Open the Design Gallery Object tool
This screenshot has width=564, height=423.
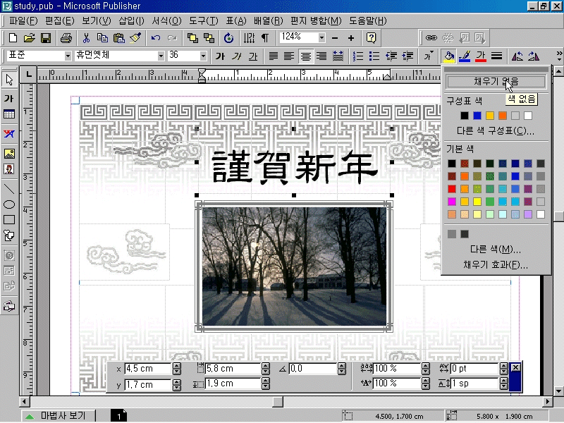(9, 306)
